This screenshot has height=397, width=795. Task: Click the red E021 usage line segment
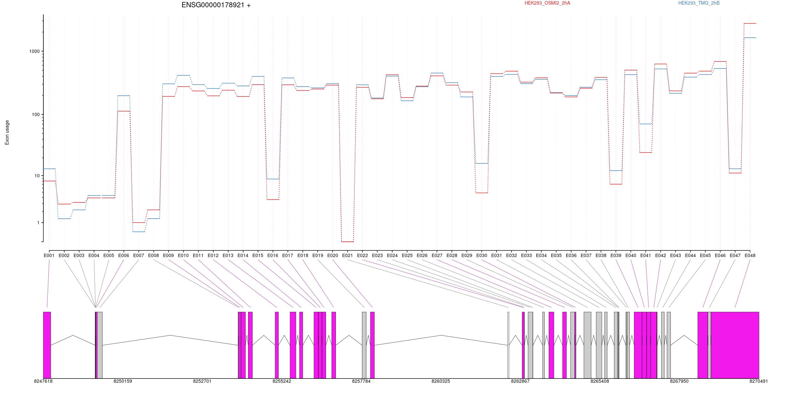pos(347,242)
